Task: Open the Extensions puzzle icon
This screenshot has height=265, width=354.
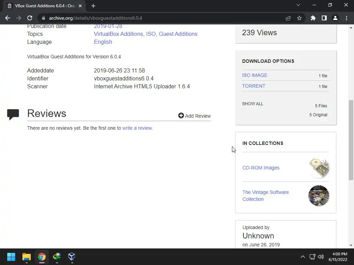Action: [313, 18]
